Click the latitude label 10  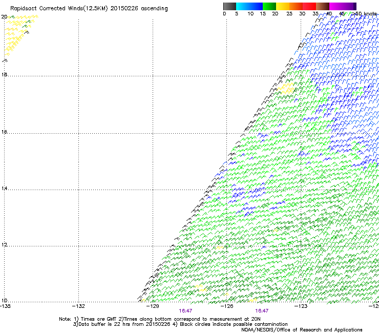coord(4,301)
